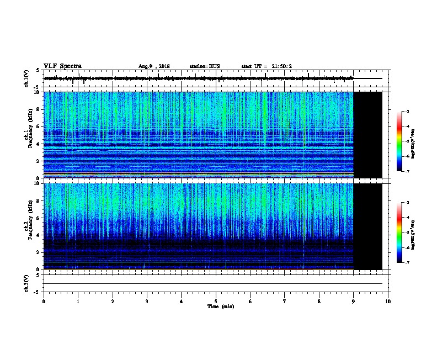This screenshot has width=437, height=338.
Task: Click the "-3" label on ch.2 color scale
Action: (x=407, y=203)
